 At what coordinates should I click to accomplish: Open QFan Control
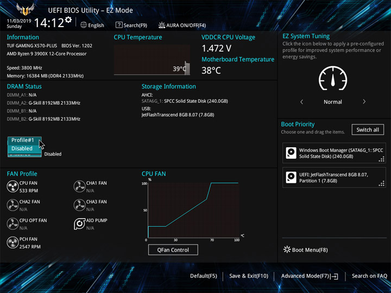[x=173, y=250]
